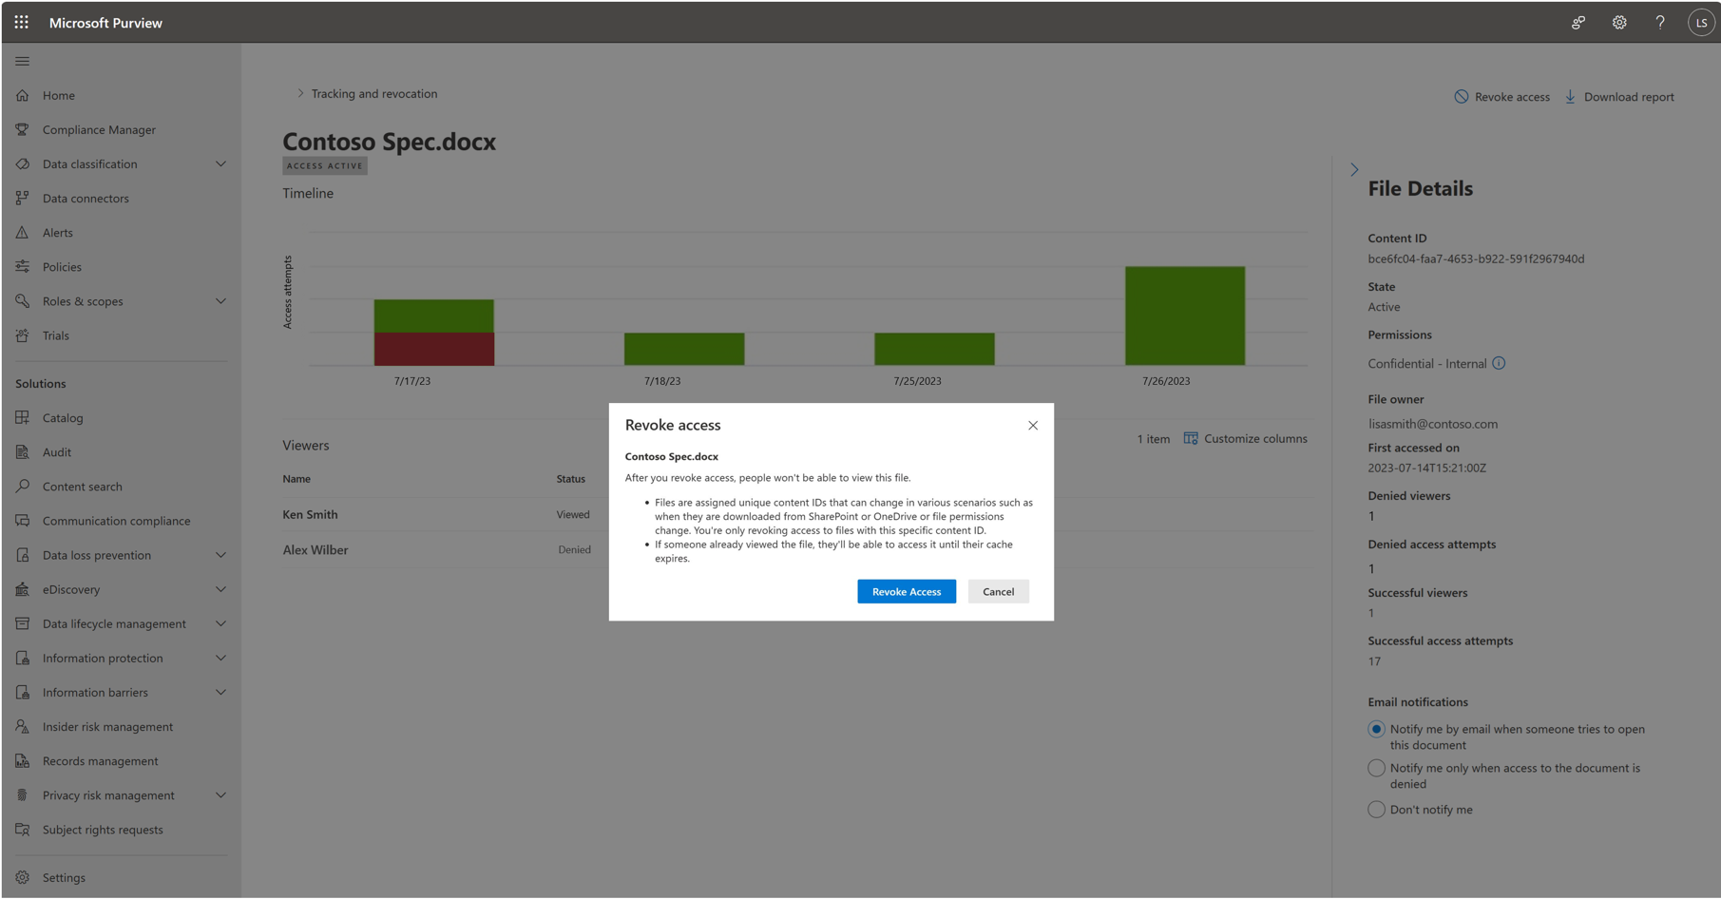
Task: Navigate to Compliance Manager
Action: 98,129
